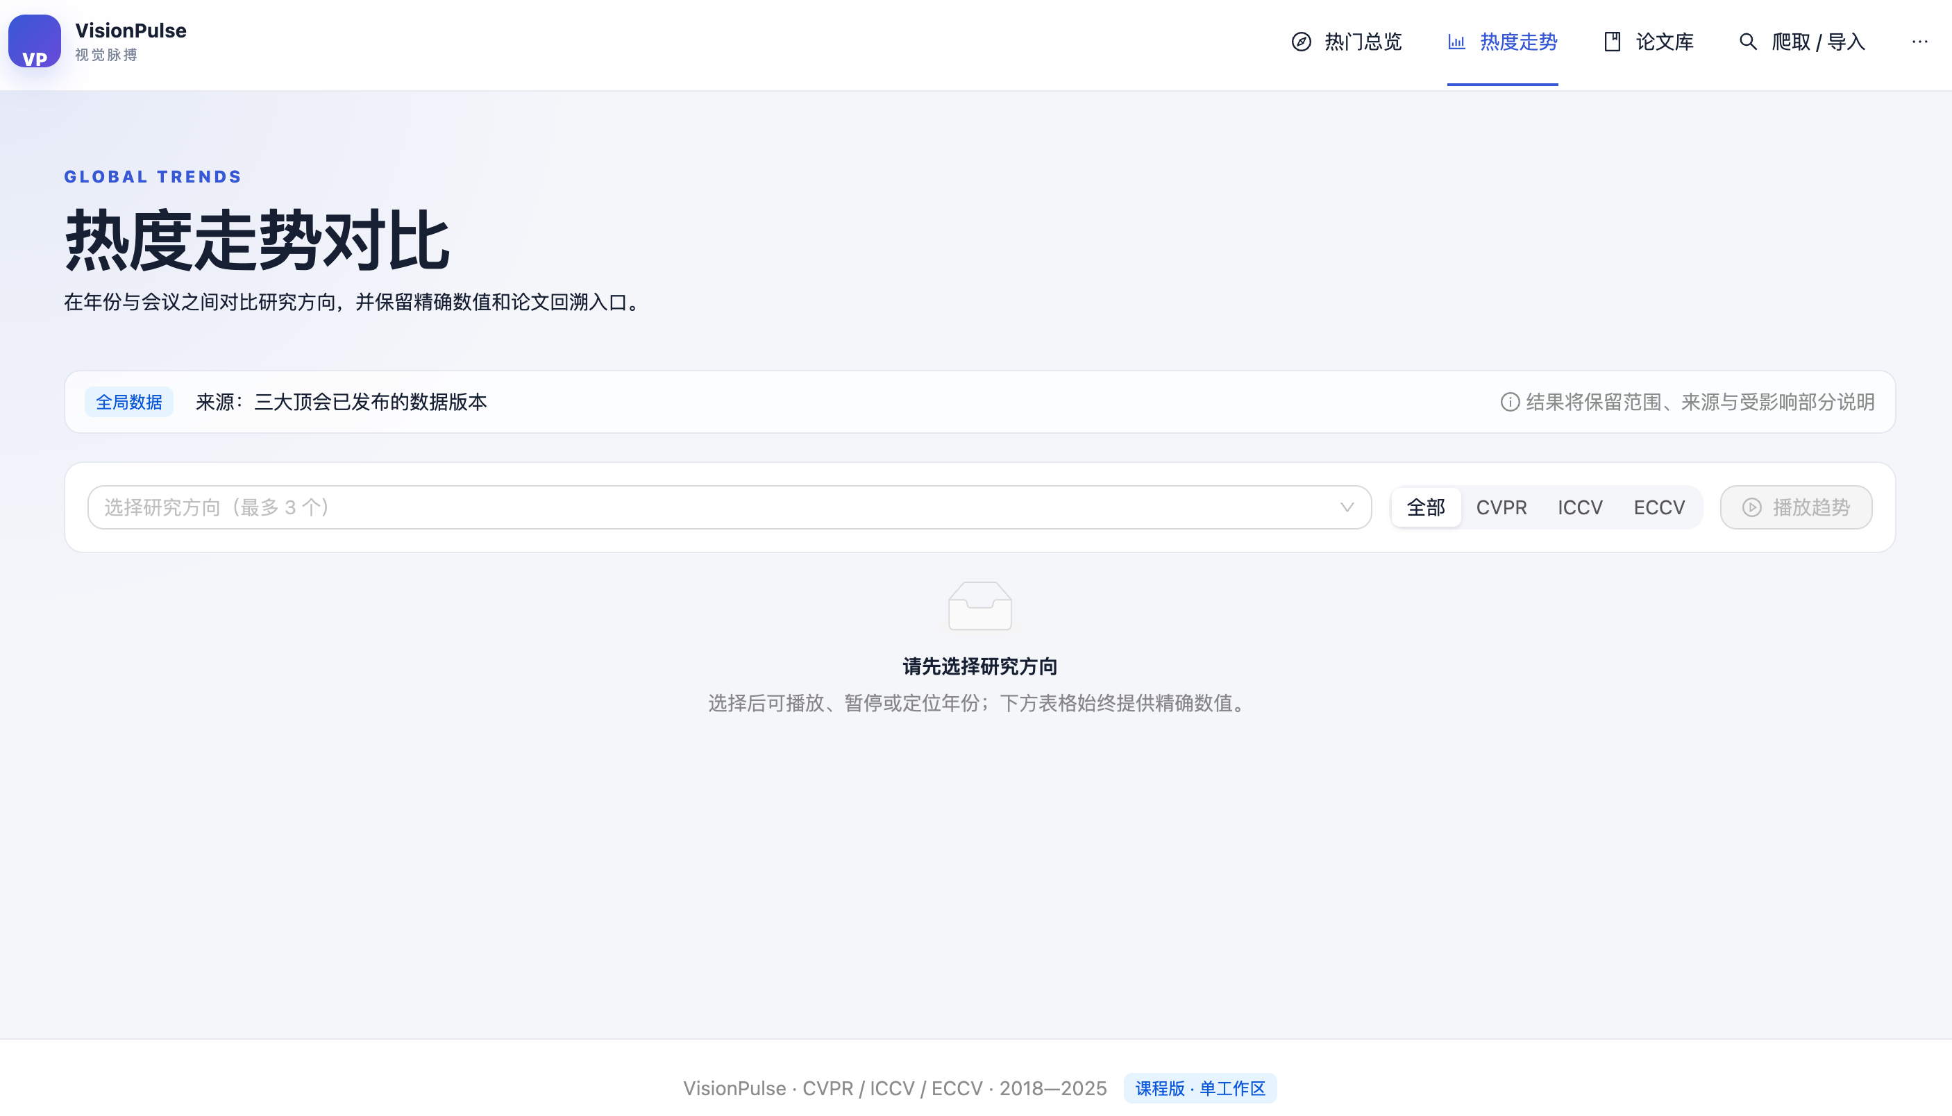Click the 视觉脉搏 subtitle under the logo
The image size is (1952, 1116).
coord(106,56)
